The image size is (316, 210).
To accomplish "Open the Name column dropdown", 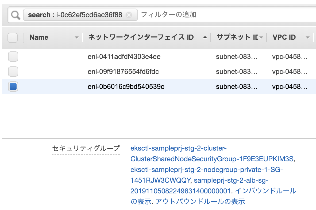I will point(77,37).
